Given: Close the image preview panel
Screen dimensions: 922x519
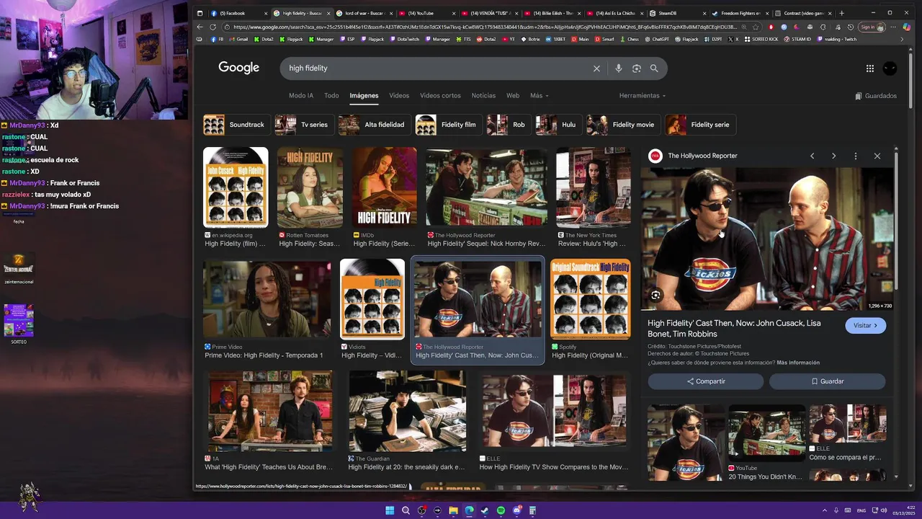Looking at the screenshot, I should point(877,156).
